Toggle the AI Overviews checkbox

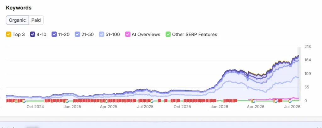point(128,34)
